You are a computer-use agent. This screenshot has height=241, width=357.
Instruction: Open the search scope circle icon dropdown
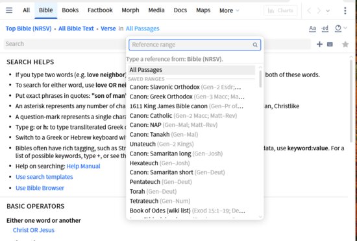pos(341,29)
